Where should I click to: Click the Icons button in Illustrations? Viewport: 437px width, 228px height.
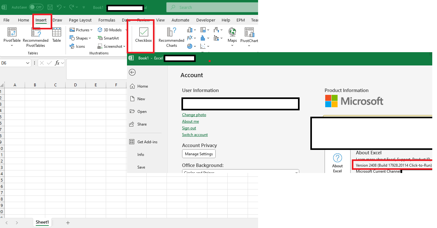coord(77,46)
